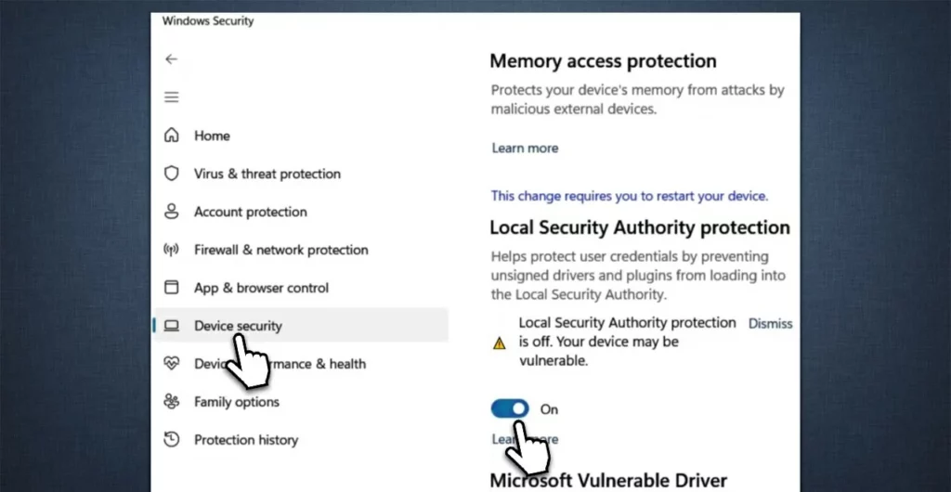Click the Device security laptop icon

click(171, 326)
